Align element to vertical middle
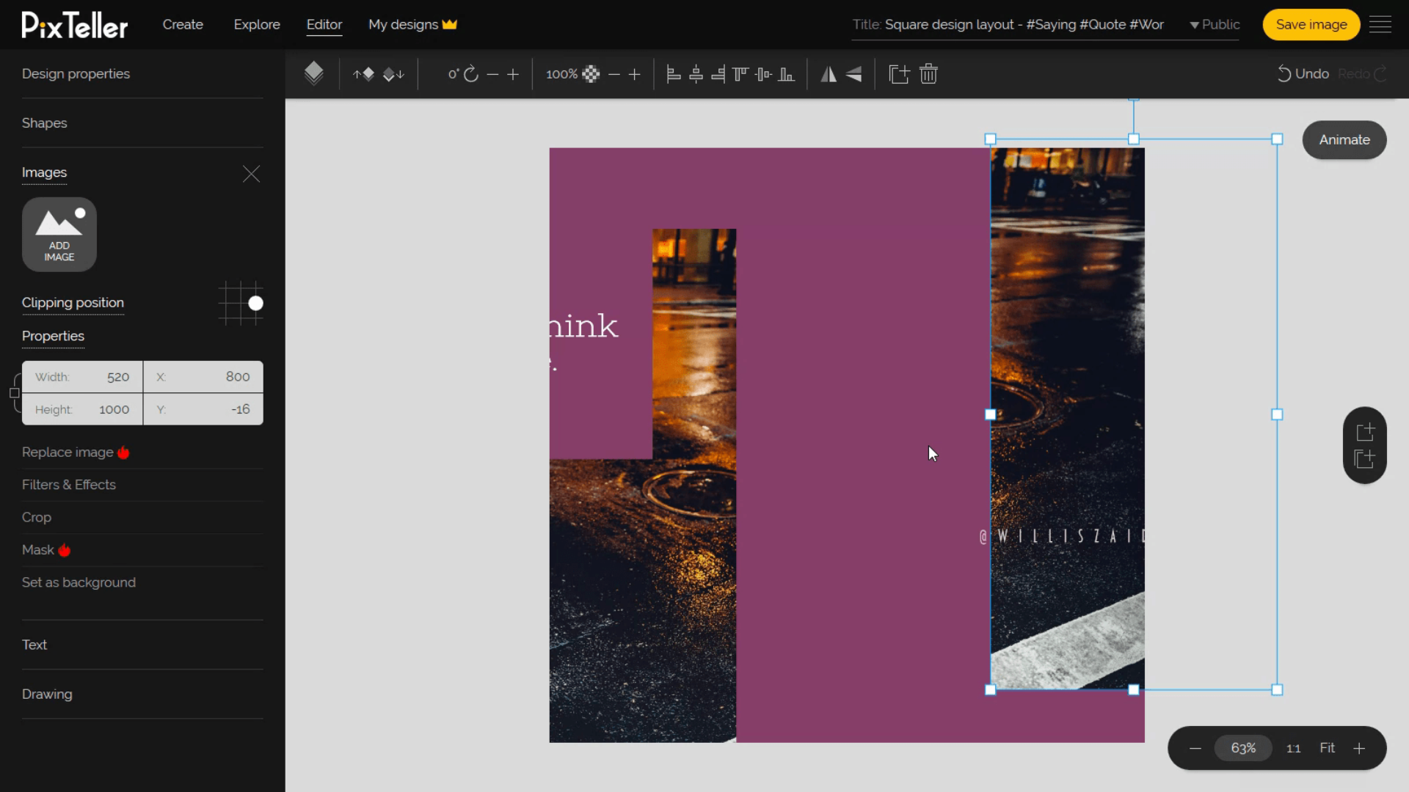Image resolution: width=1409 pixels, height=792 pixels. coord(763,74)
